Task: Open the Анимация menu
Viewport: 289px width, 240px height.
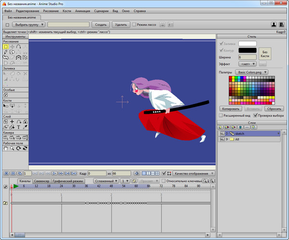Action: (82, 10)
